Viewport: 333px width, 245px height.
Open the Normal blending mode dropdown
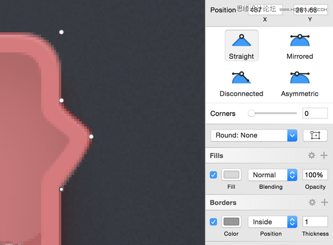tap(273, 175)
